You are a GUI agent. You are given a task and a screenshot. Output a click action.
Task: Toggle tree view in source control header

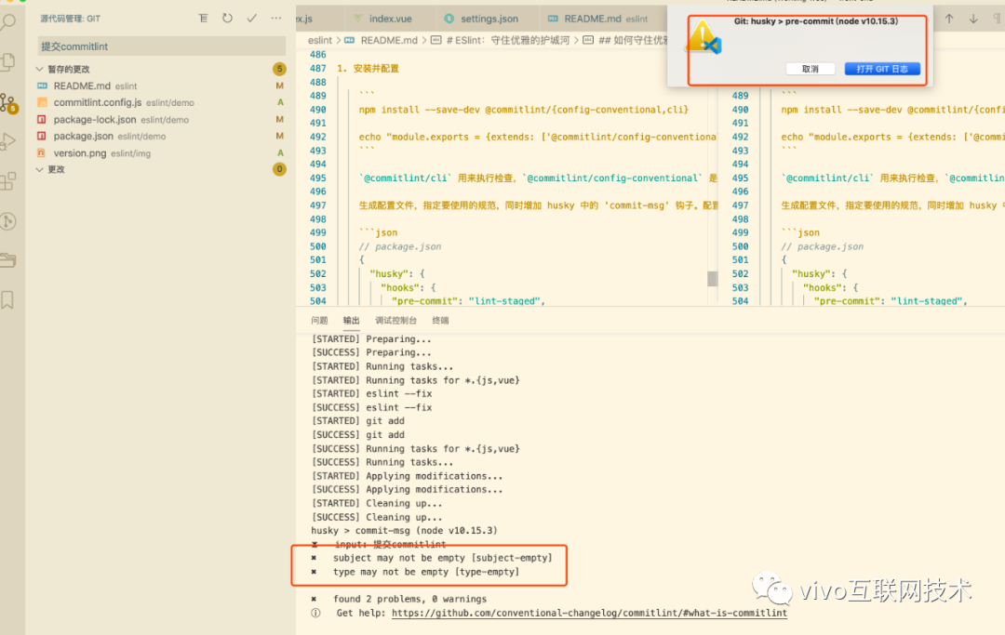pyautogui.click(x=203, y=18)
